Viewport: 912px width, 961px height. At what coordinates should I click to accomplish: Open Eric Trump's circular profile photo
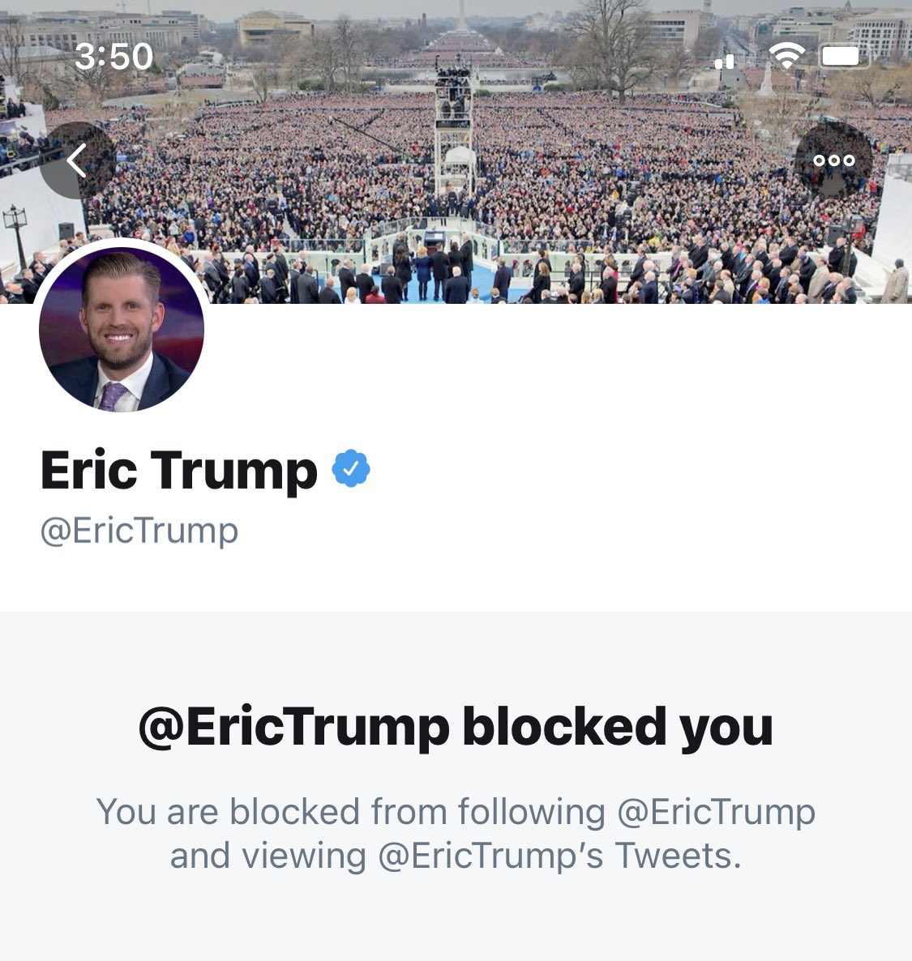click(x=122, y=329)
